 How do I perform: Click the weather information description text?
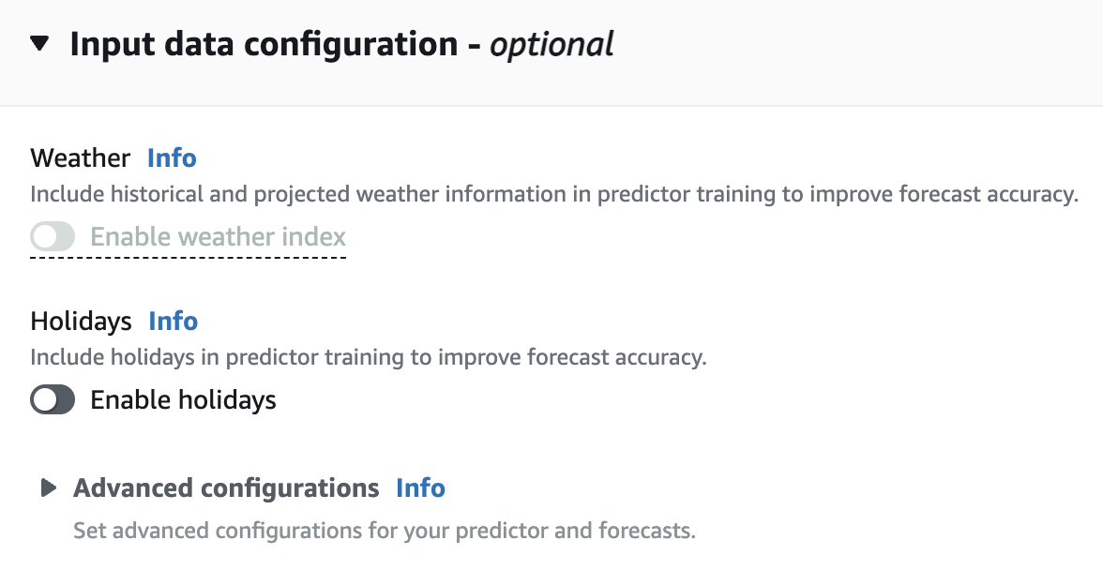coord(553,195)
